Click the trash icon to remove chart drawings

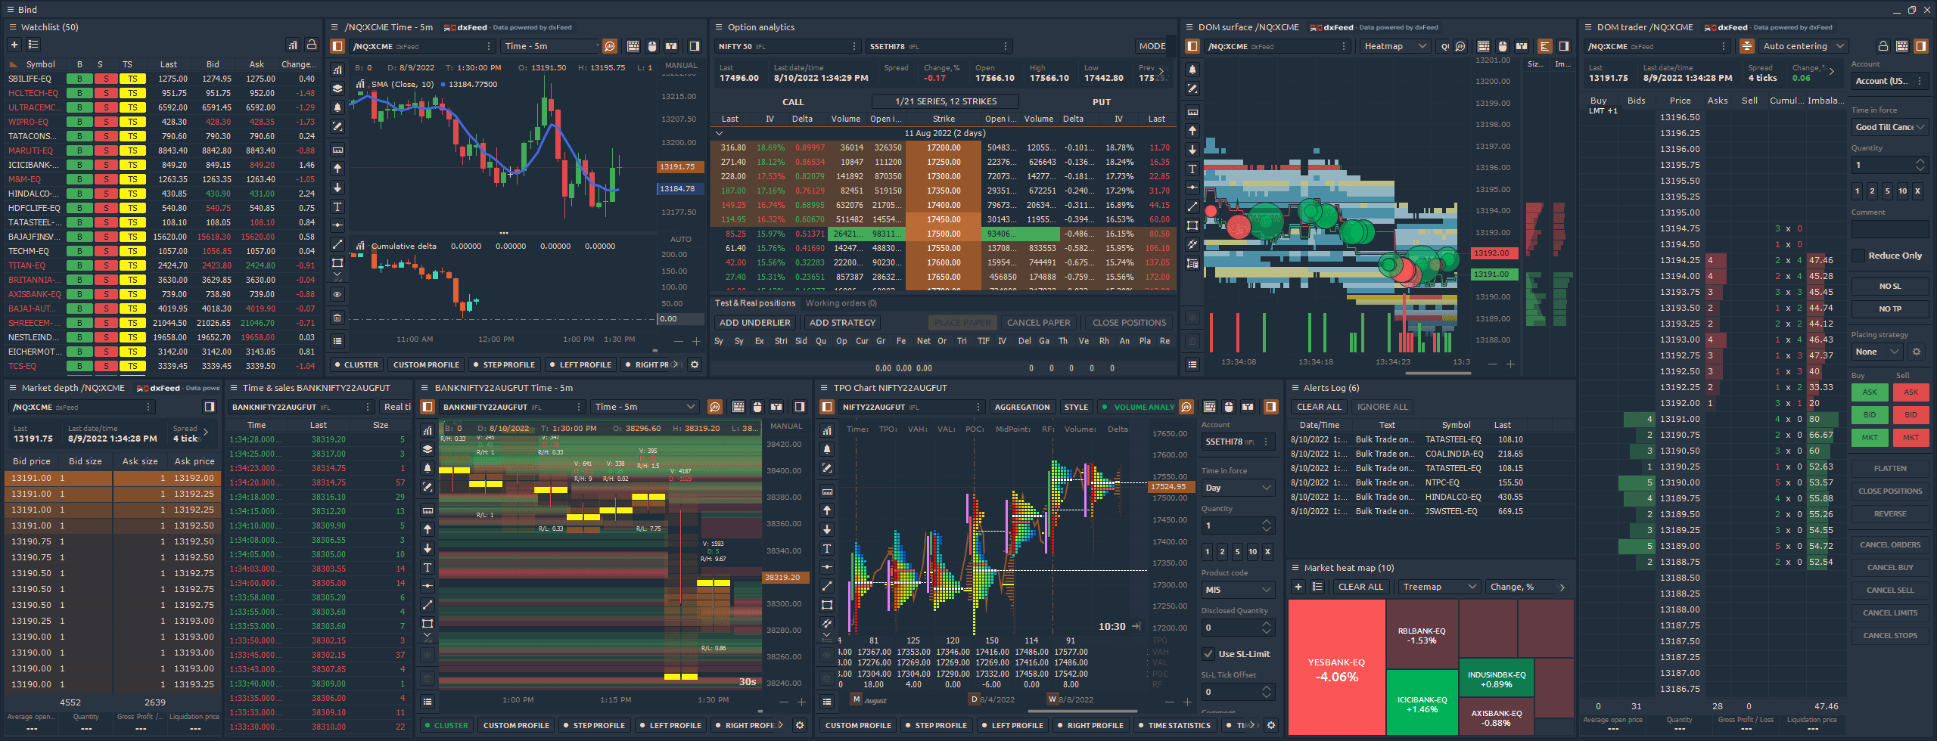click(337, 318)
